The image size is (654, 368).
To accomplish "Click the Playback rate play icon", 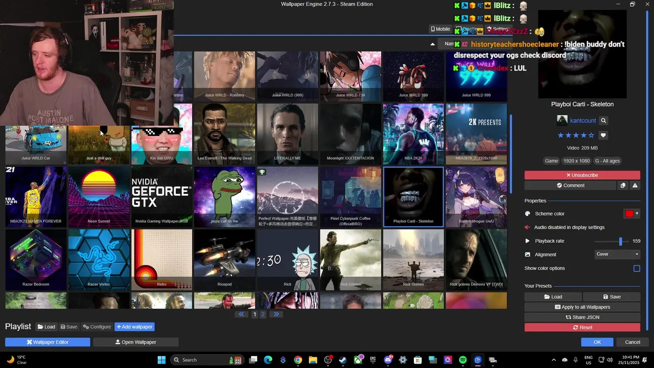I will click(528, 241).
